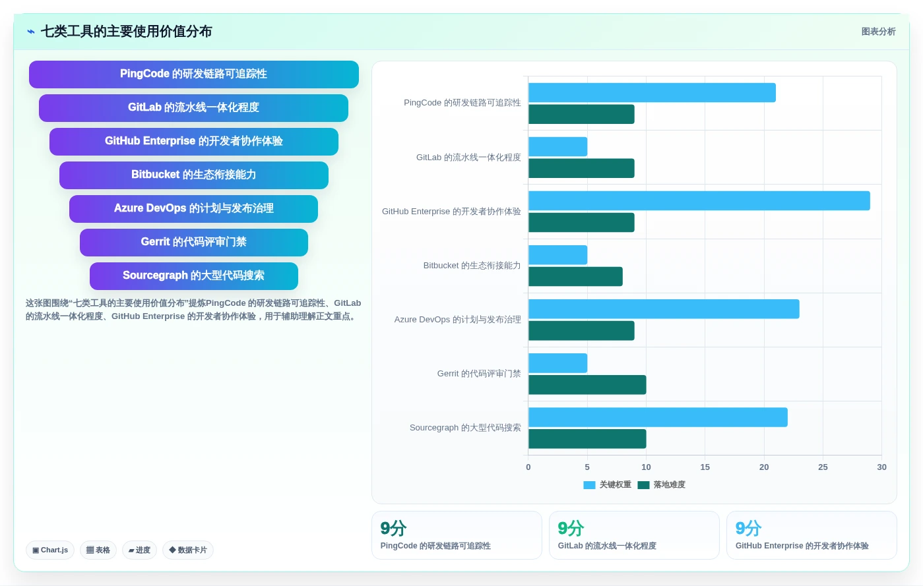Toggle the 落地难度 legend swatch

click(643, 485)
